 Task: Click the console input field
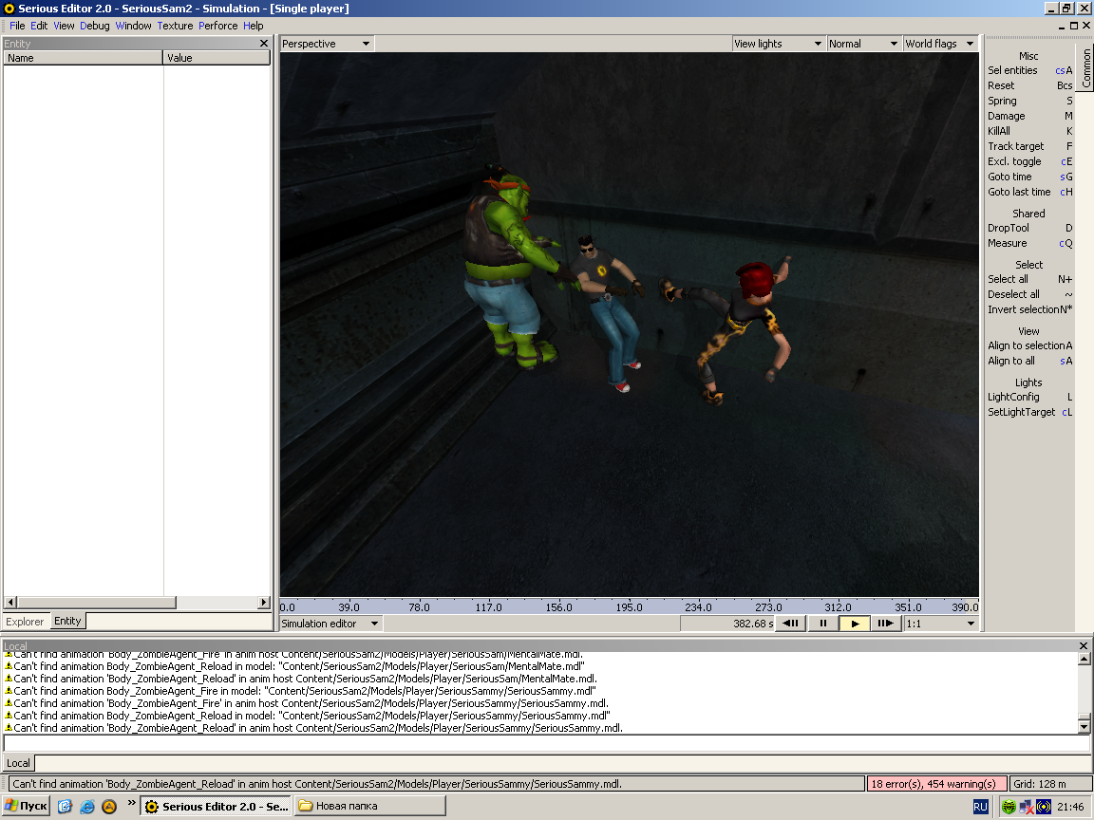pyautogui.click(x=546, y=743)
